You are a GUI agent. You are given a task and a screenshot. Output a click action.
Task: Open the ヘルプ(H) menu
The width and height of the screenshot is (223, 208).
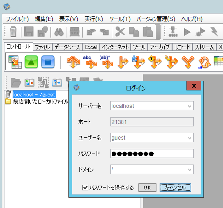click(192, 19)
